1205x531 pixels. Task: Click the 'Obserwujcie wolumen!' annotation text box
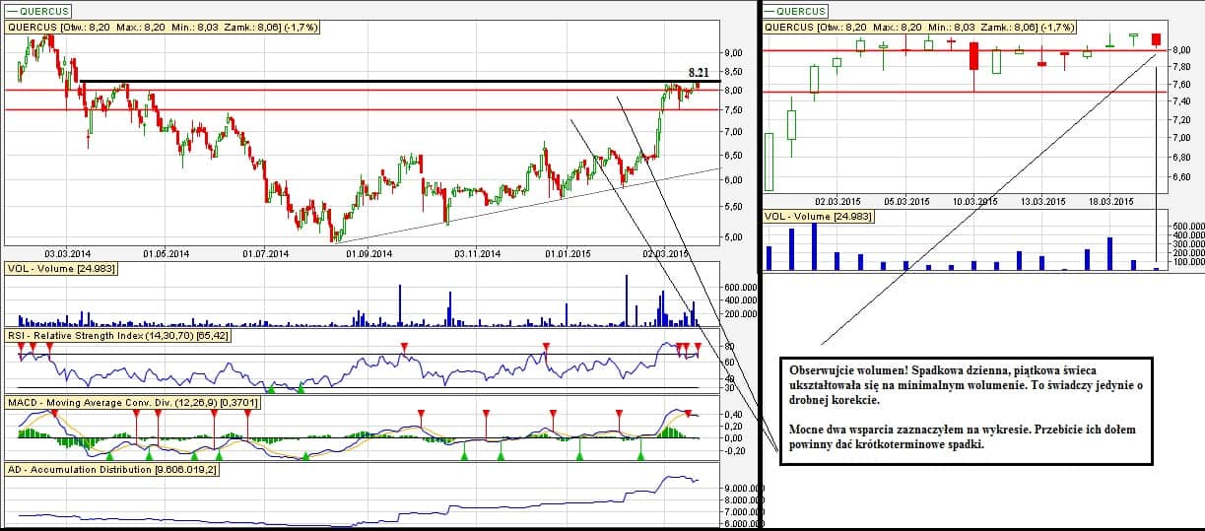[x=966, y=404]
